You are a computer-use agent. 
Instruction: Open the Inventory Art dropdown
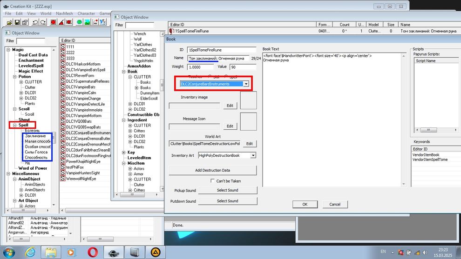253,156
